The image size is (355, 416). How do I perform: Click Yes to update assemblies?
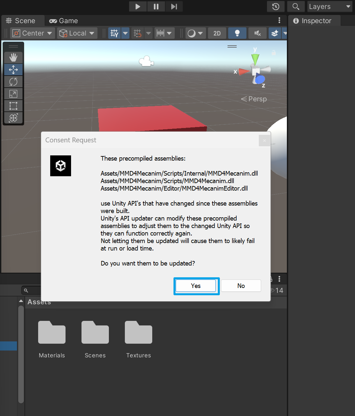tap(196, 286)
